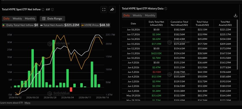Switch the chart to Weekly
This screenshot has width=242, height=109.
17,19
